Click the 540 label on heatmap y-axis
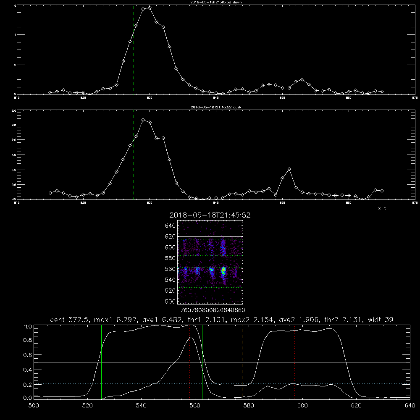This screenshot has width=420, height=420. point(171,280)
